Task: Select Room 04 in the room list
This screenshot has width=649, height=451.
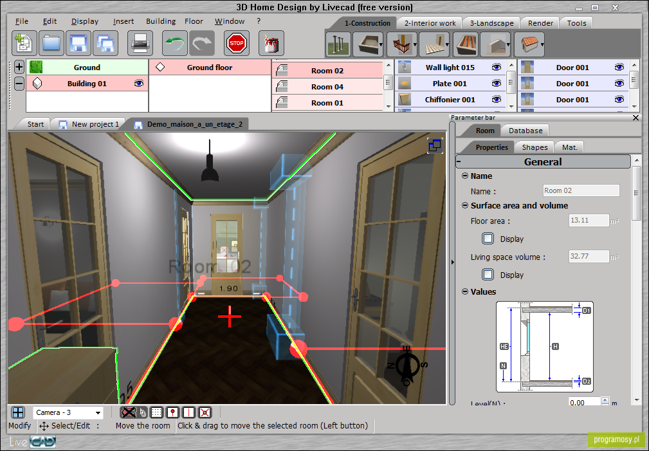Action: (x=327, y=87)
